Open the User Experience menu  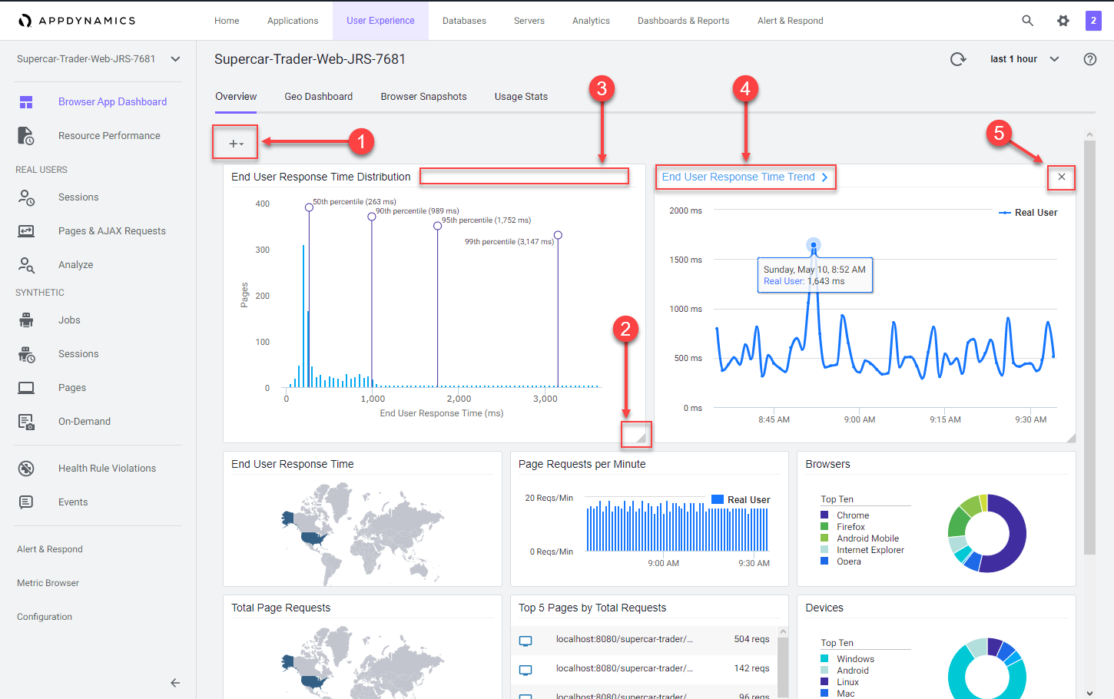[380, 21]
